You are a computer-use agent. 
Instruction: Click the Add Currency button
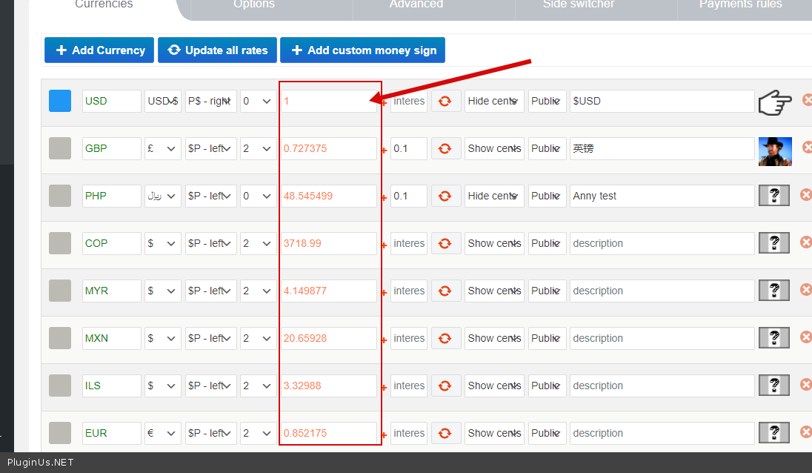(99, 50)
